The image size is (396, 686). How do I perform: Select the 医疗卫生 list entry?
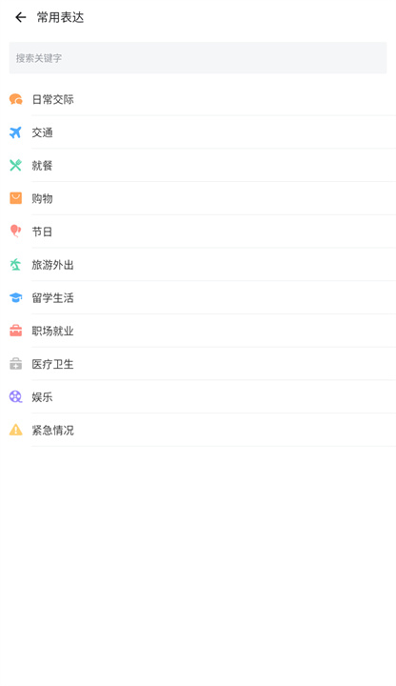(198, 364)
